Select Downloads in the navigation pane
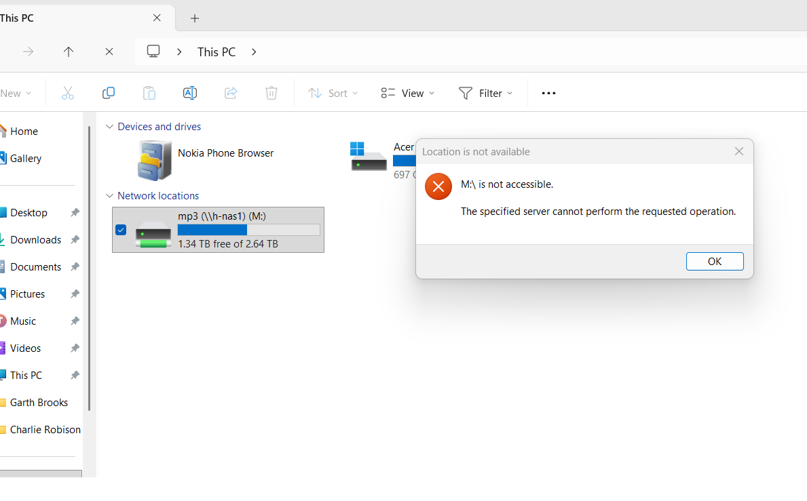This screenshot has height=501, width=807. [x=35, y=240]
